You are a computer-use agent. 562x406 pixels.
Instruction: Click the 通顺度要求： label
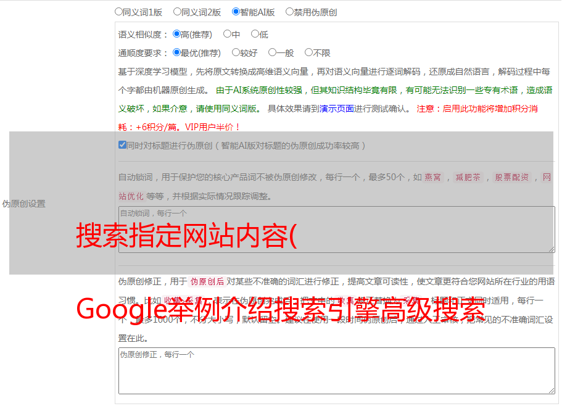(x=143, y=53)
